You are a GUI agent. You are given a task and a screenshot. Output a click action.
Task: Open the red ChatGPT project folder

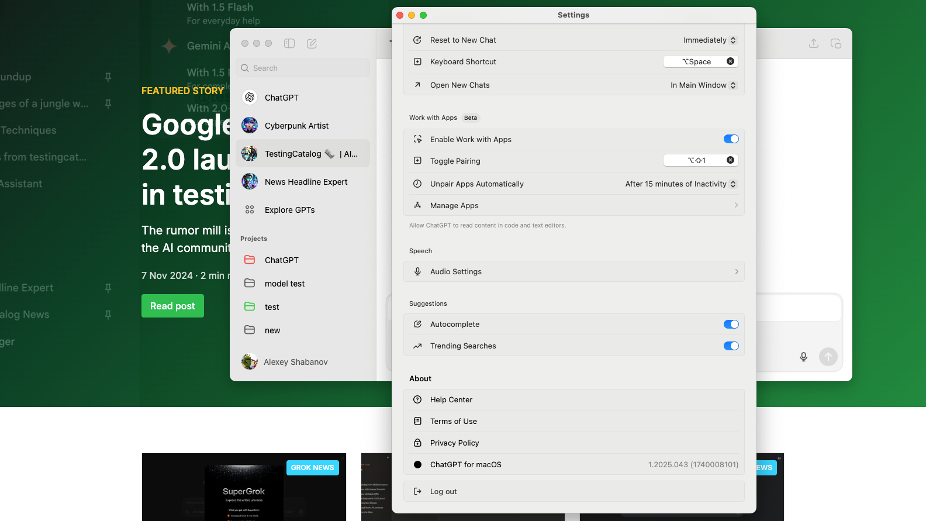click(x=303, y=260)
